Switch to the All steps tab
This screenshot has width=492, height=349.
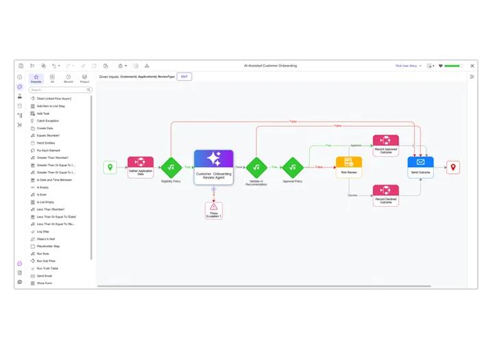(53, 79)
